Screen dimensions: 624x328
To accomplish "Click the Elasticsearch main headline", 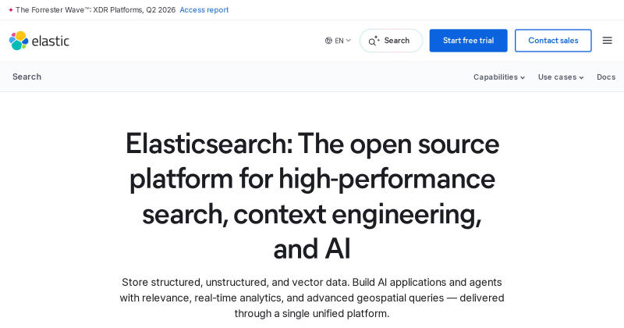I will (312, 196).
